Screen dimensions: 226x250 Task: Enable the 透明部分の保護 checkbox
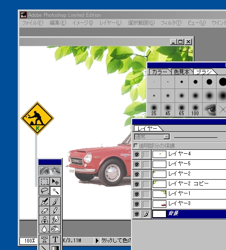[x=136, y=146]
